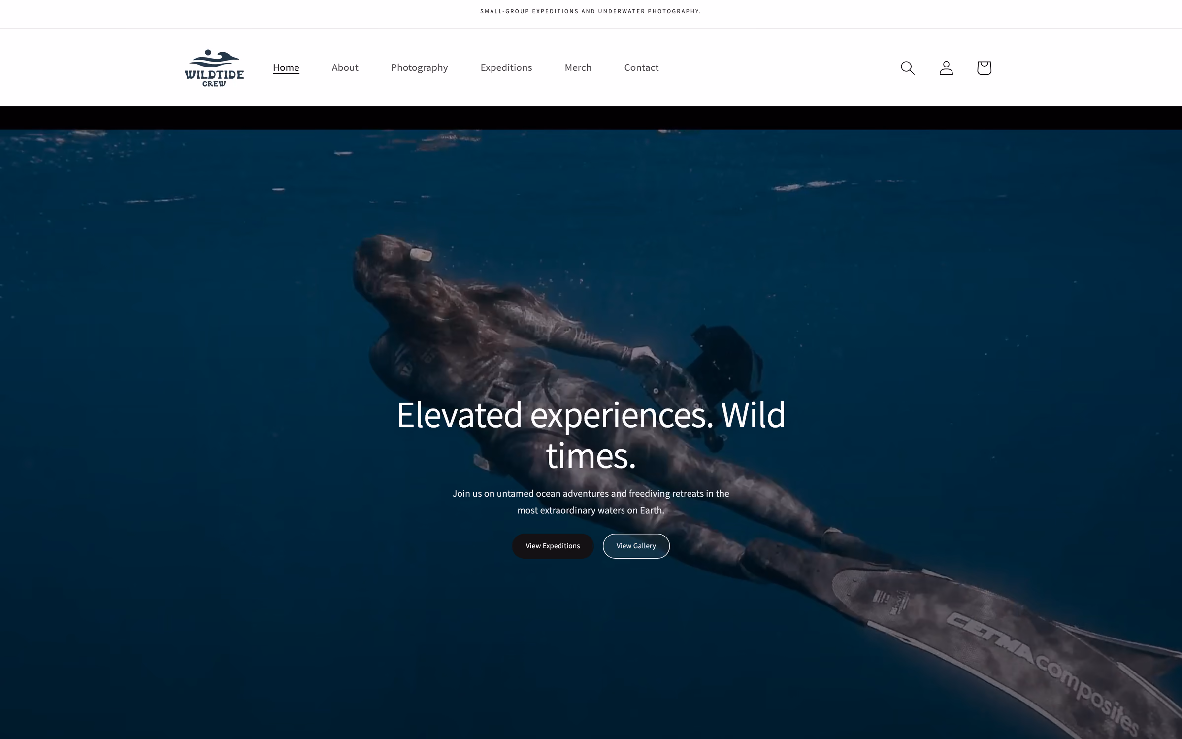Go to the Contact page
This screenshot has width=1182, height=739.
coord(641,67)
